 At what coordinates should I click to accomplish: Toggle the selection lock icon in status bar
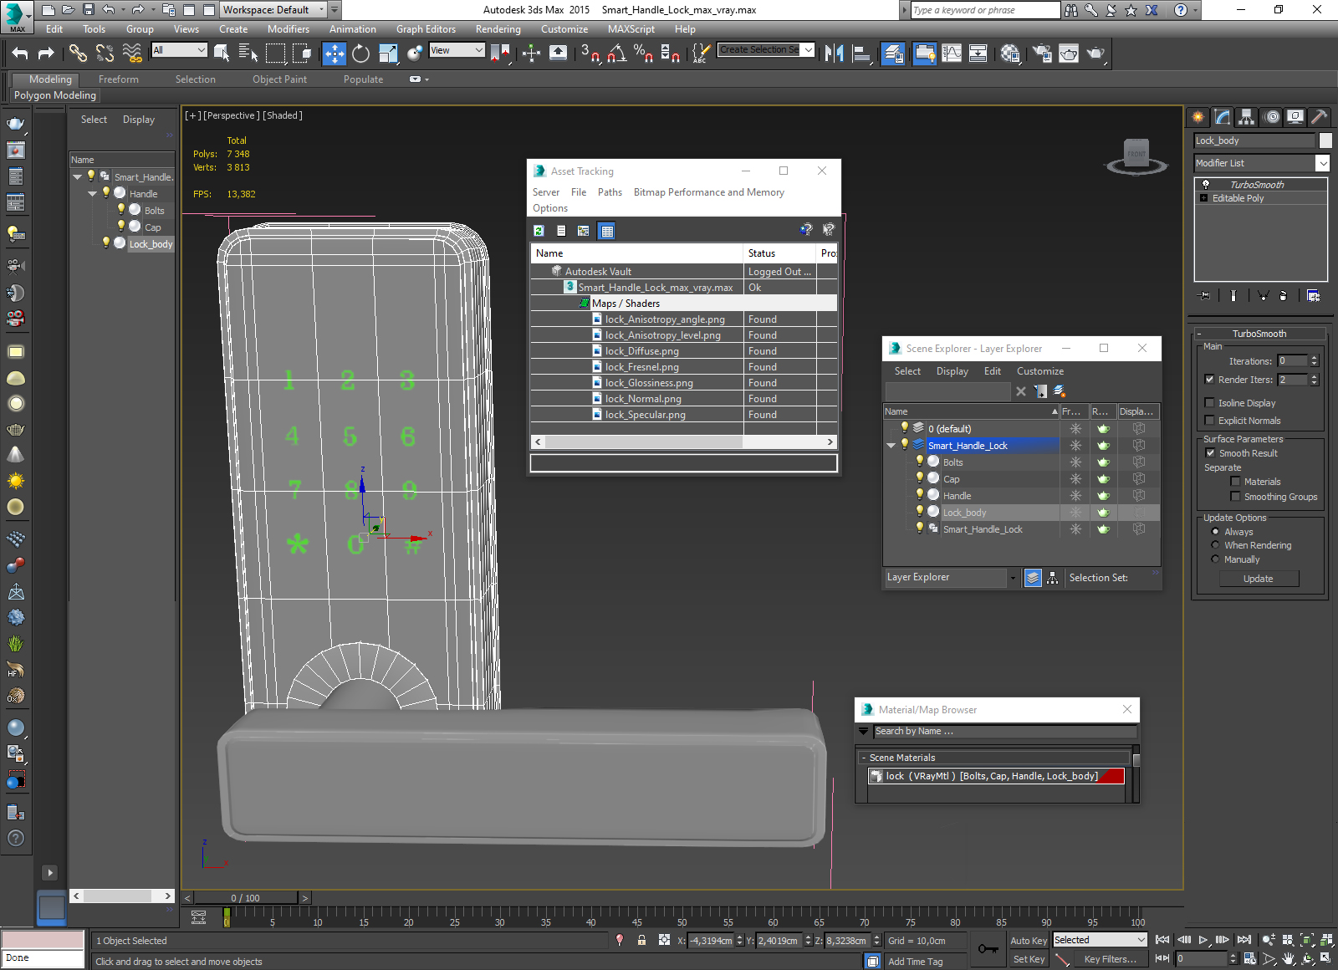point(641,940)
